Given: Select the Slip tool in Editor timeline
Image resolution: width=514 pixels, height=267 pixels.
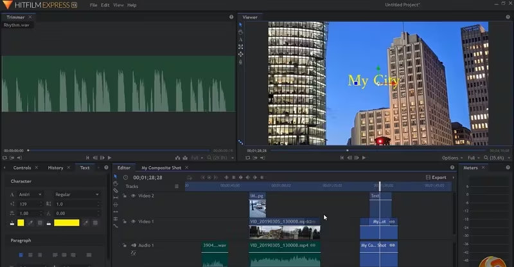Looking at the screenshot, I should pyautogui.click(x=116, y=198).
